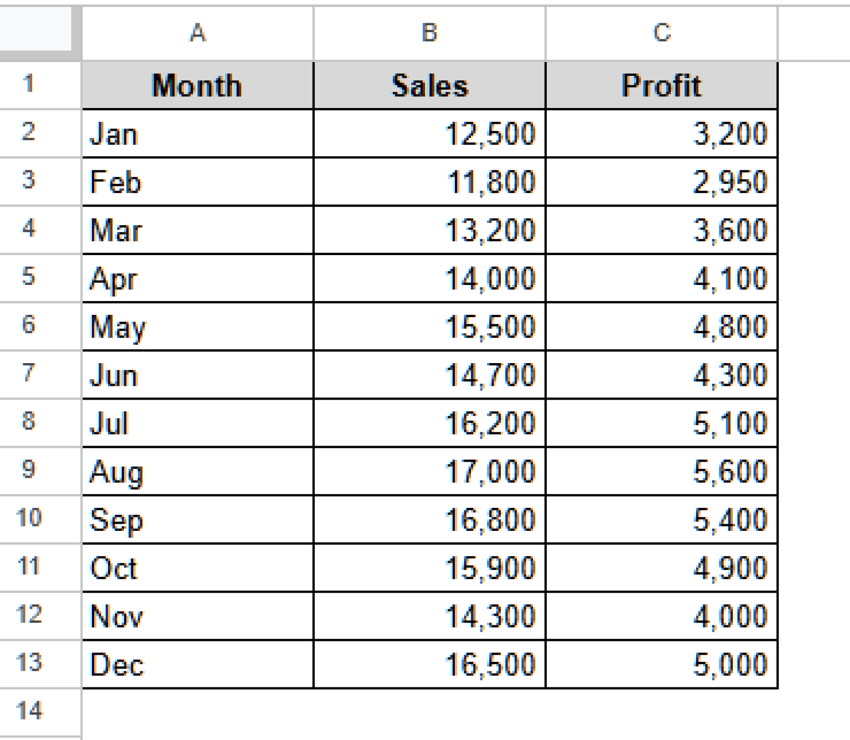
Task: Click the Dec profit value 5,000
Action: (662, 664)
